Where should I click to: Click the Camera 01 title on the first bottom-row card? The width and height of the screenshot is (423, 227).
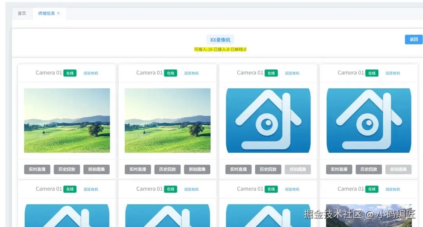pos(49,189)
